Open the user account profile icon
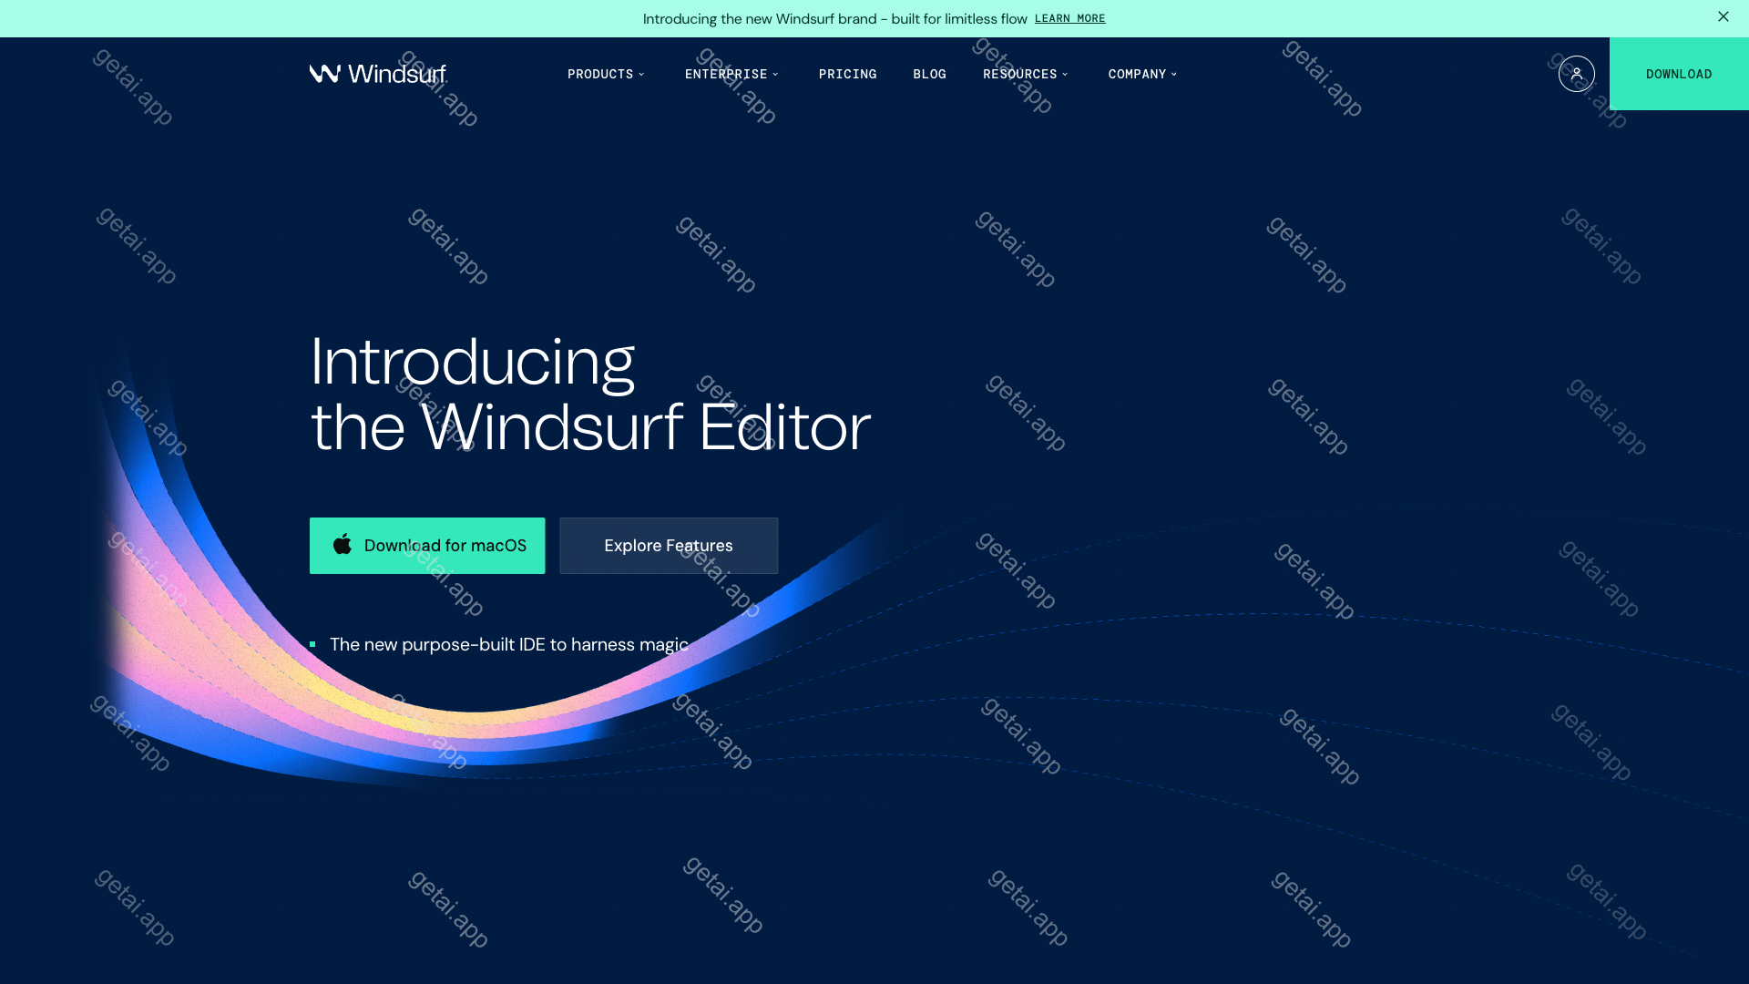 1576,74
